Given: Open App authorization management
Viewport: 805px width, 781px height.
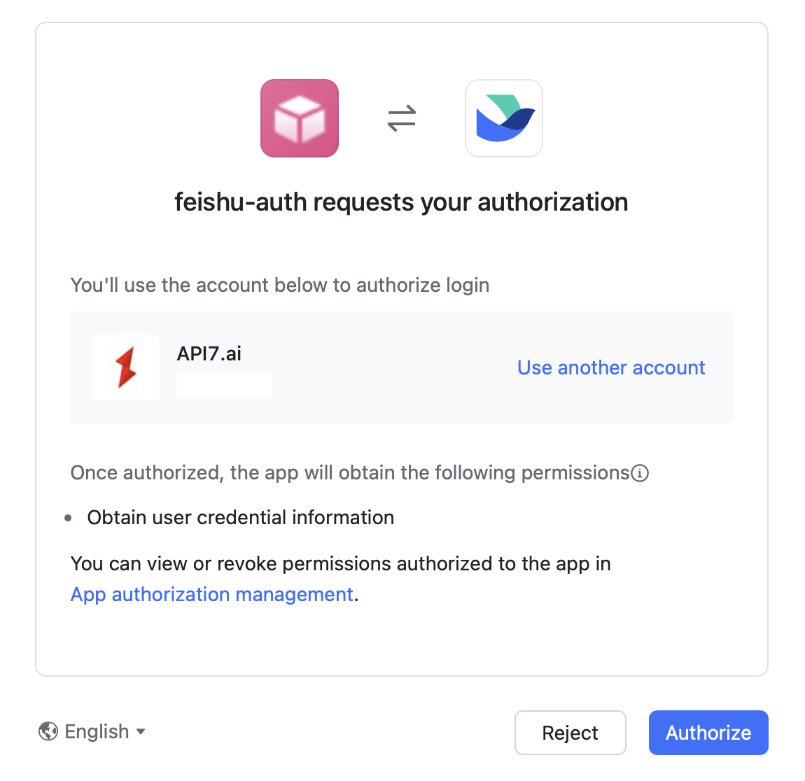Looking at the screenshot, I should [211, 594].
